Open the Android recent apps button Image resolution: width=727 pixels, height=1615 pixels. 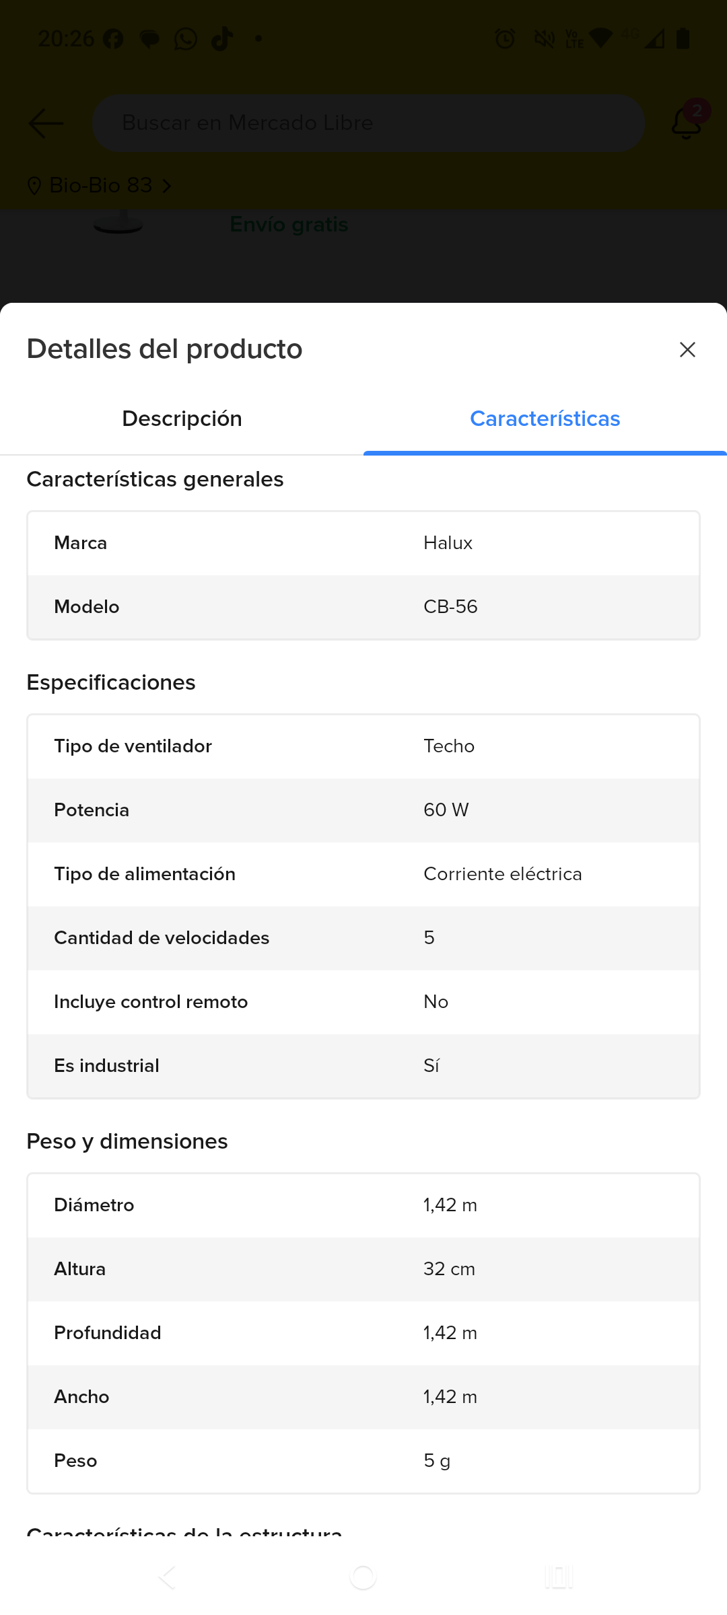pos(558,1577)
